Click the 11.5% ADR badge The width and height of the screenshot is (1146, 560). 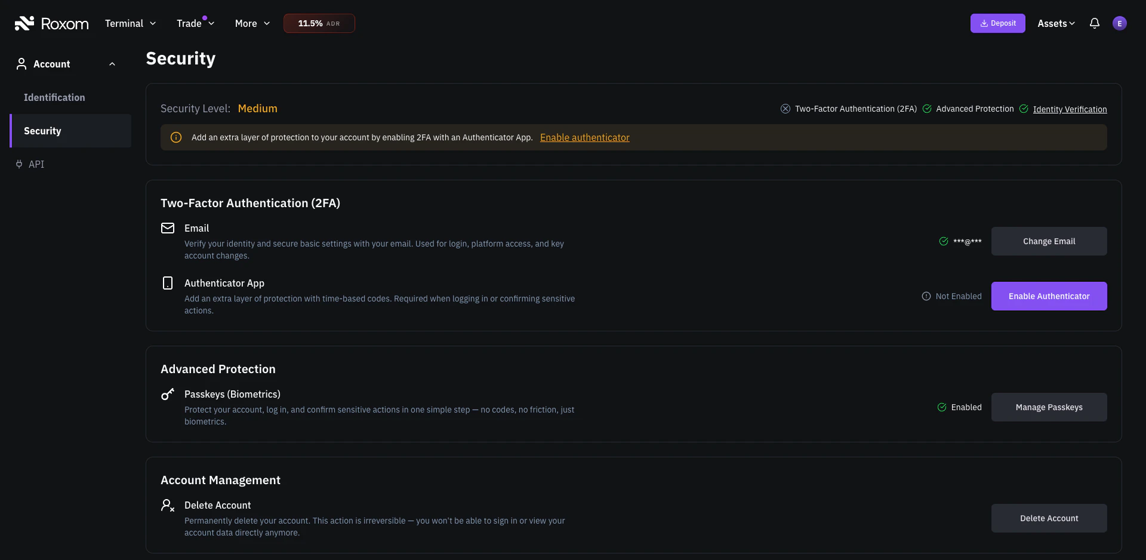point(319,23)
